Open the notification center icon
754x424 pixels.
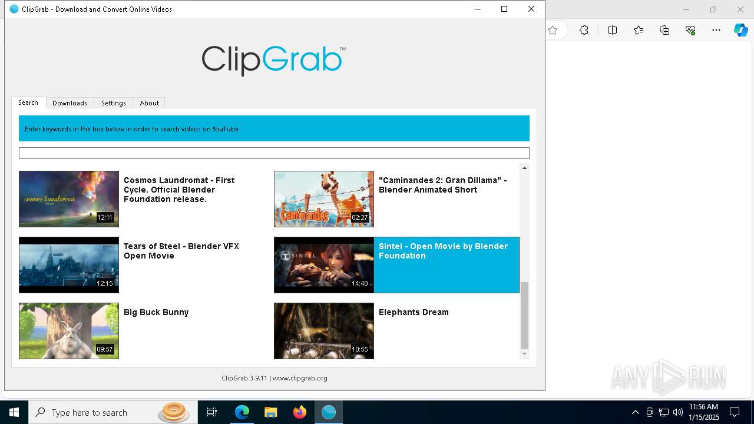(x=735, y=412)
